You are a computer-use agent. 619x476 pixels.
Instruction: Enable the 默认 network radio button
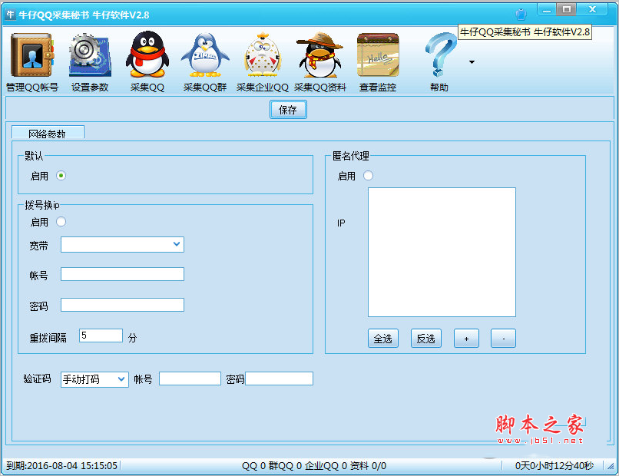61,176
